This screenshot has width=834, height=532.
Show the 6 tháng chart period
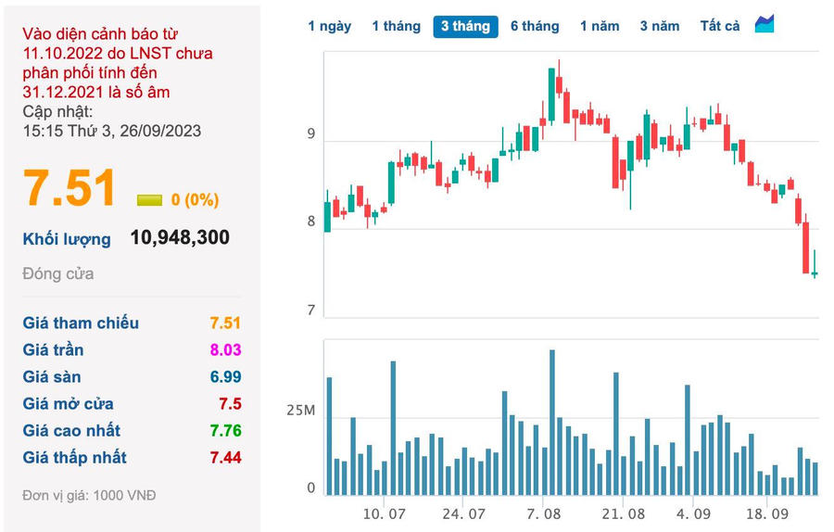click(x=535, y=26)
